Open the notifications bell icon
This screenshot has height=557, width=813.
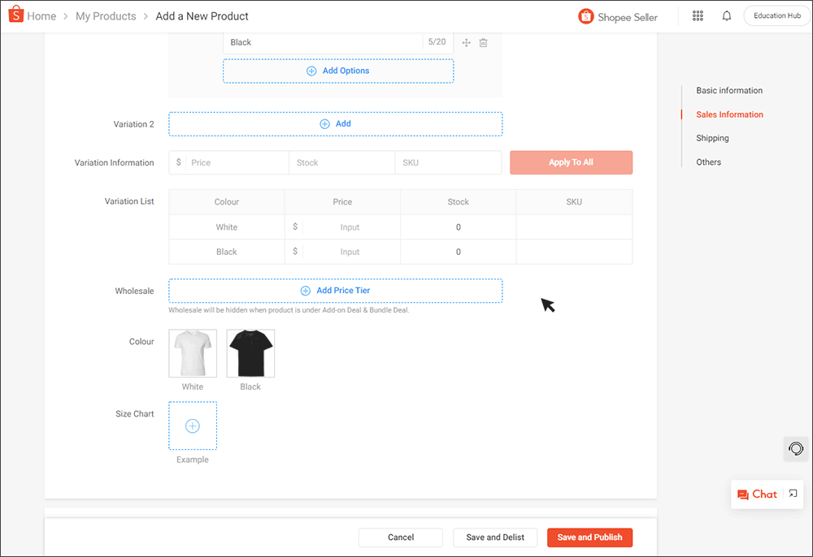point(726,15)
